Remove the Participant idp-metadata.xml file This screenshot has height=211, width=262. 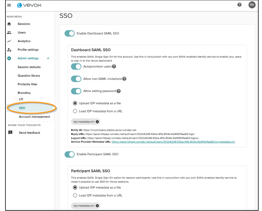97,206
